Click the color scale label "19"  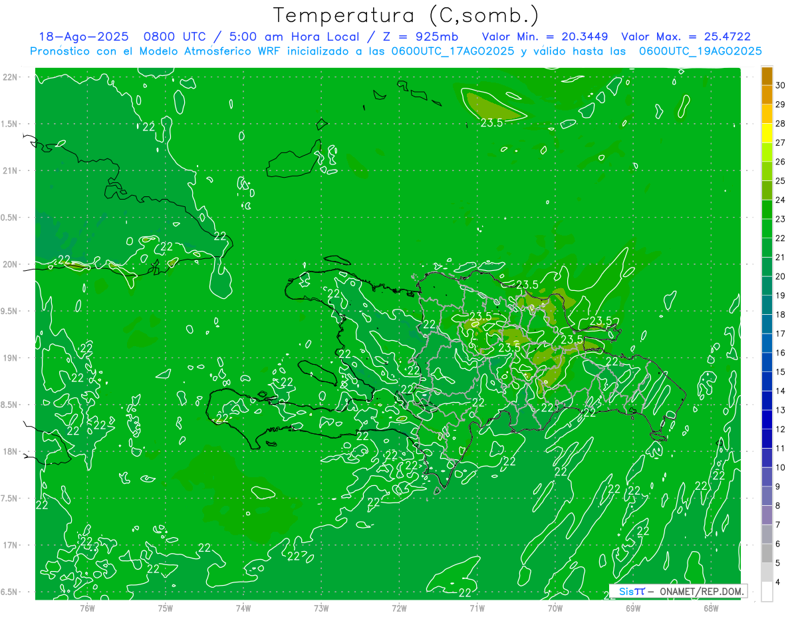point(781,296)
